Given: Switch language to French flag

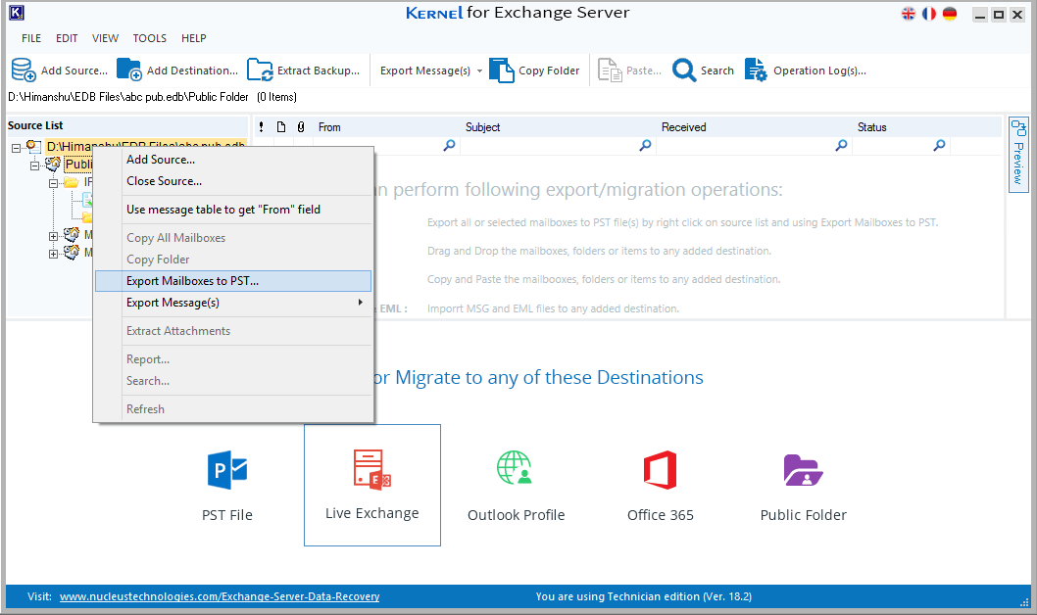Looking at the screenshot, I should point(929,14).
